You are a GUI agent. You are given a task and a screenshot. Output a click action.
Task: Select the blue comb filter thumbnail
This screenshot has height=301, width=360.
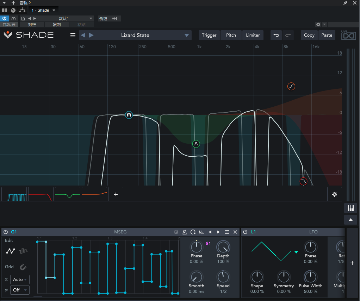(14, 194)
